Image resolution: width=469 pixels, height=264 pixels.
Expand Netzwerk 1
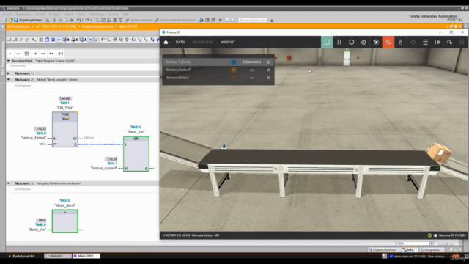click(x=8, y=73)
